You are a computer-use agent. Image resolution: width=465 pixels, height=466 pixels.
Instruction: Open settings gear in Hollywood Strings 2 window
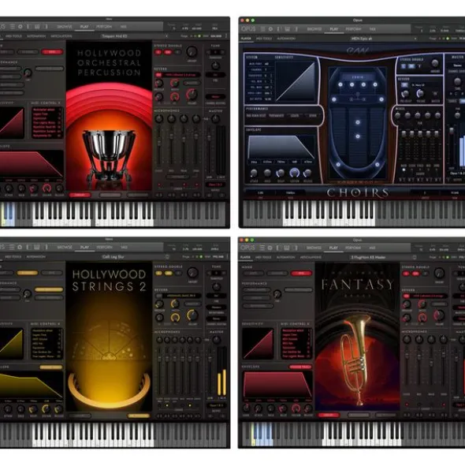tap(20, 248)
